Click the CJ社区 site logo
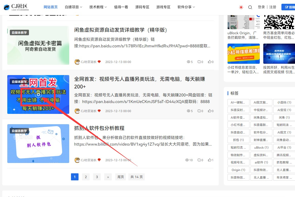Viewport: 295px width, 197px height. click(16, 7)
